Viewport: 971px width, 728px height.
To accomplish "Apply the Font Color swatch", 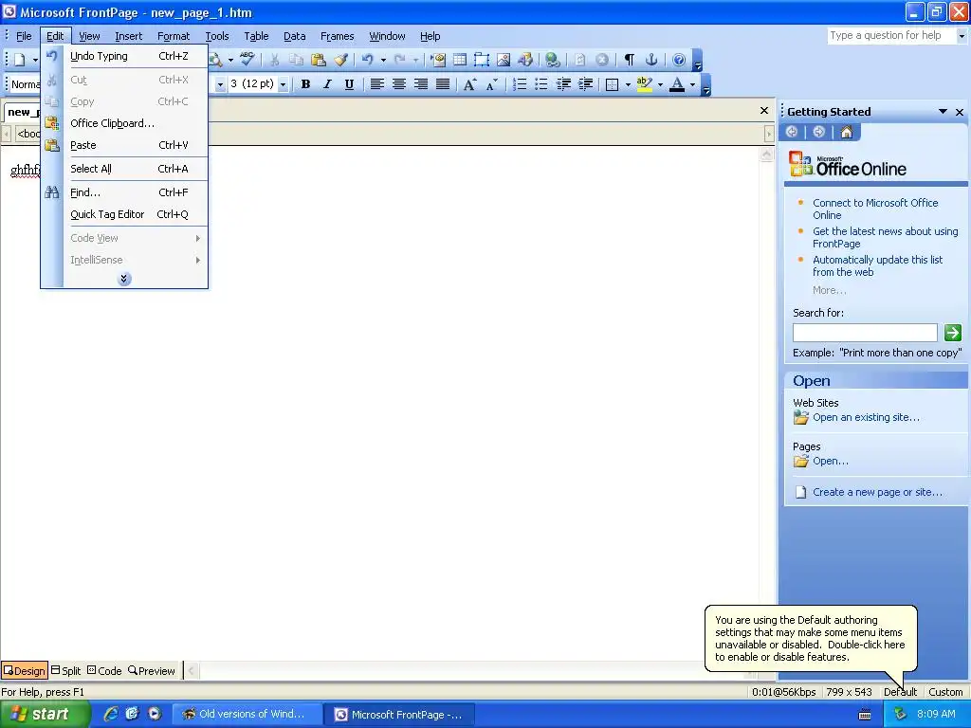I will point(677,84).
